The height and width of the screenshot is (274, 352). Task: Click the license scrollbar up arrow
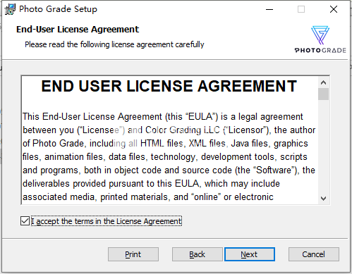coord(323,82)
